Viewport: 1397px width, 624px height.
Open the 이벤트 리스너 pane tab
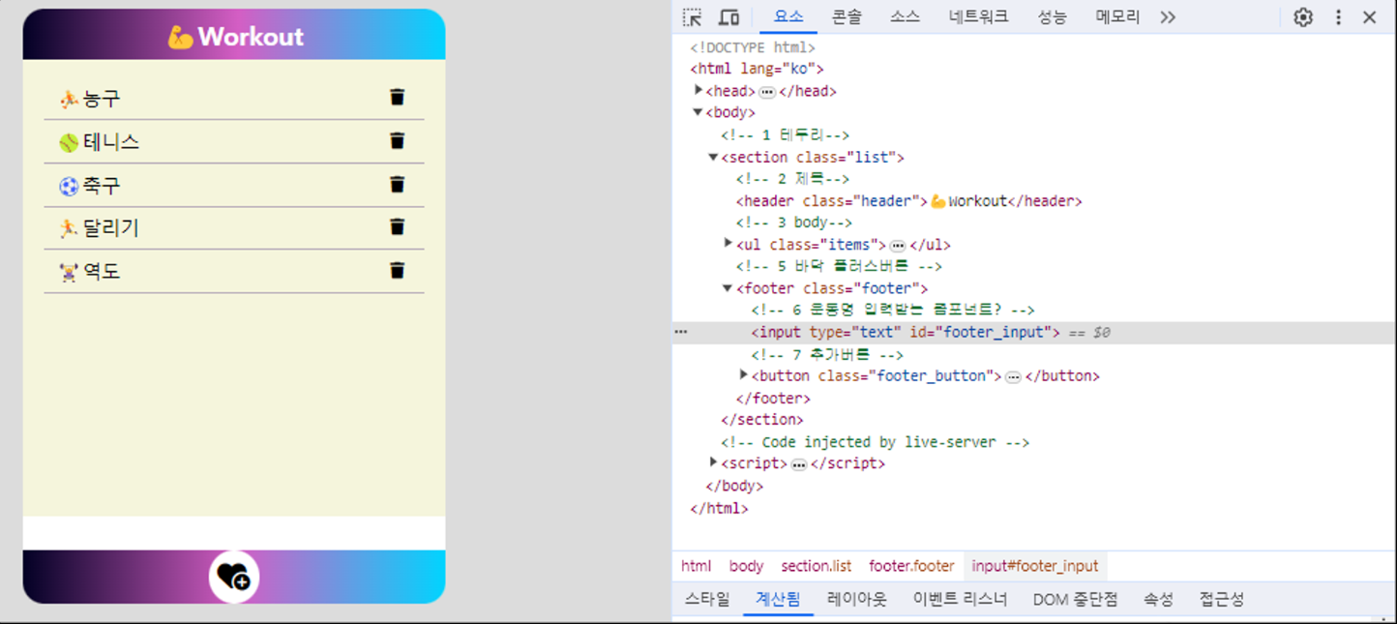click(x=960, y=599)
